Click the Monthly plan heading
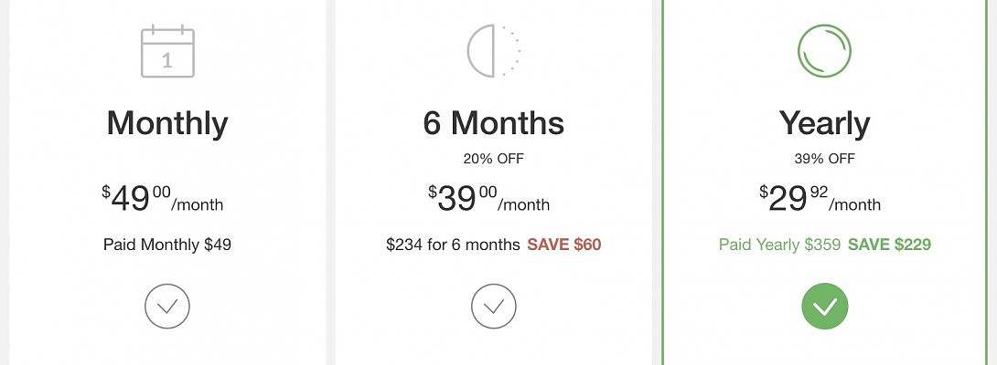The image size is (997, 365). coord(167,122)
